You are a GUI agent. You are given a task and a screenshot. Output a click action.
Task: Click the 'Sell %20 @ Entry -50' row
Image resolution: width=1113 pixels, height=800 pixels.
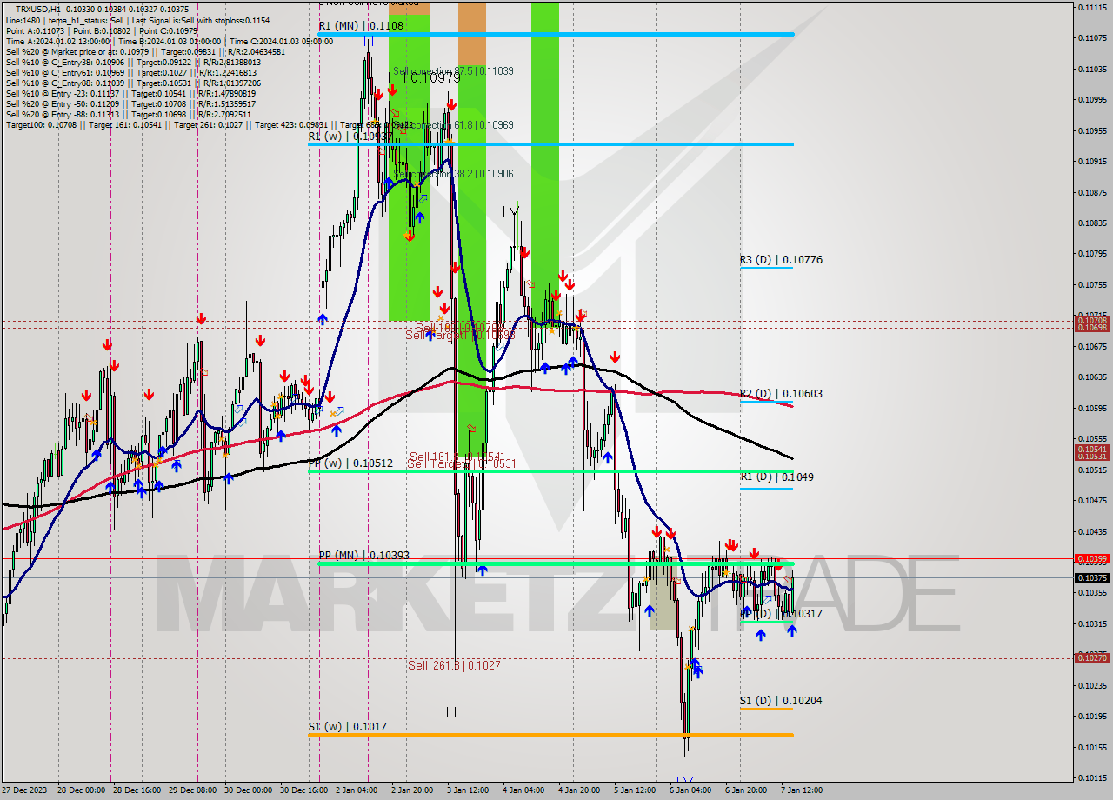(x=130, y=103)
